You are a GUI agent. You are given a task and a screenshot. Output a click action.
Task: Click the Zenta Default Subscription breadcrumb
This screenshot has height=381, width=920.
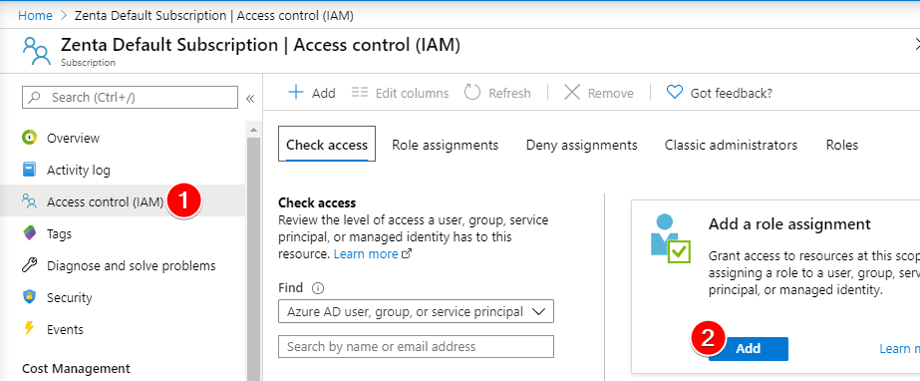coord(213,16)
